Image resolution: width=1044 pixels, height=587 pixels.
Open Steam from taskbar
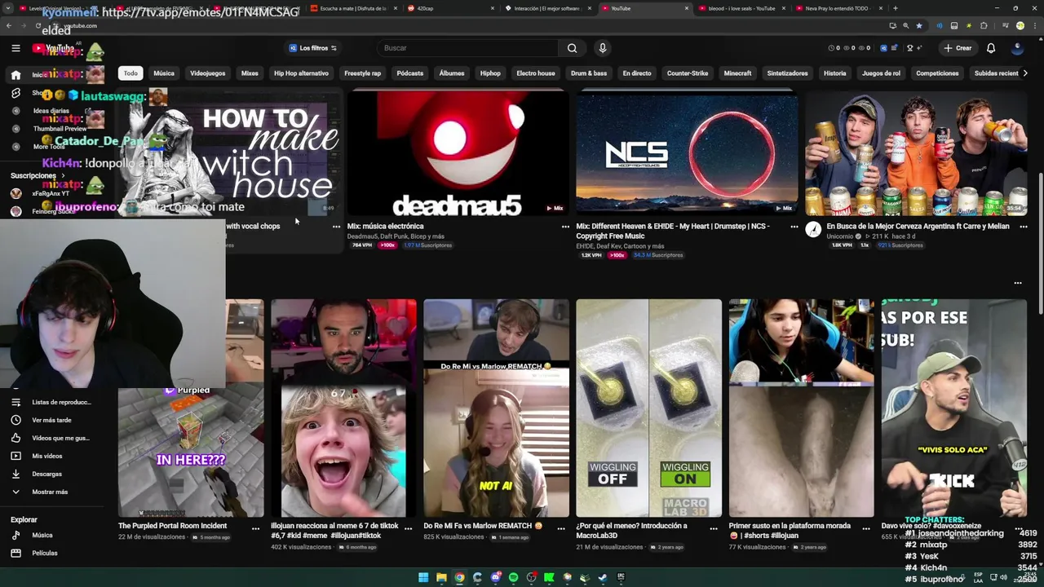pos(603,577)
